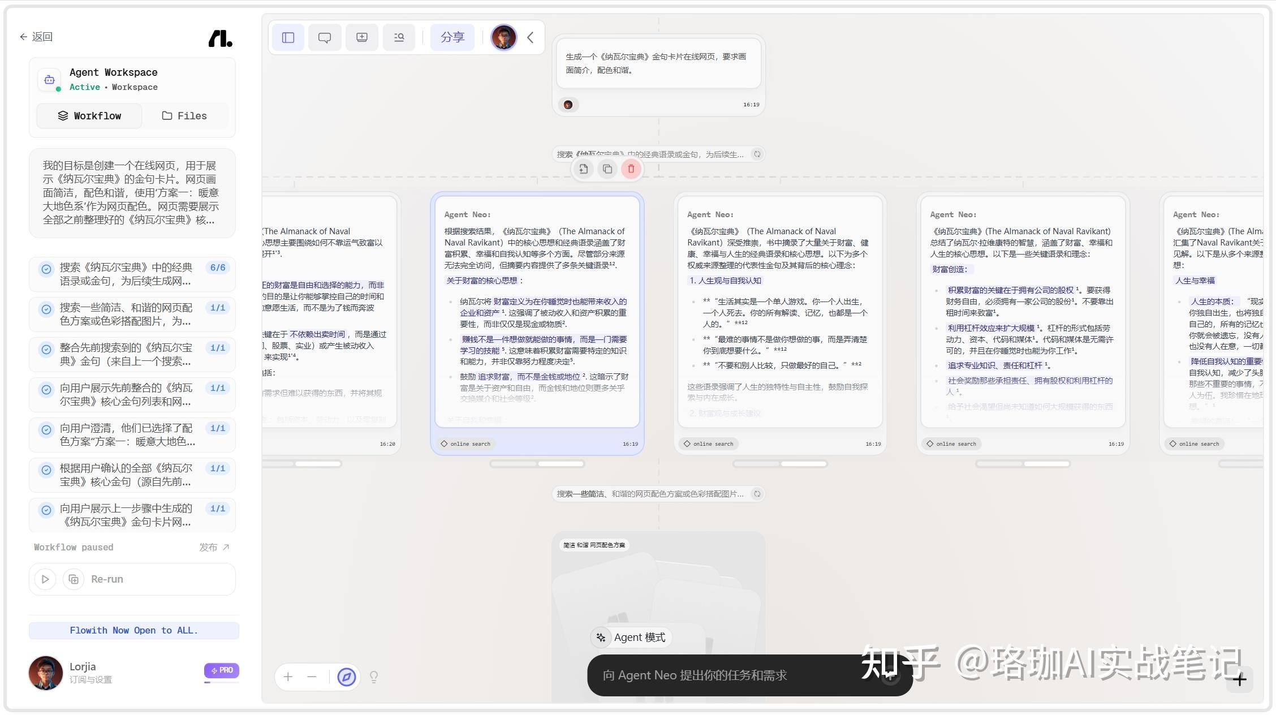
Task: Switch to the Files tab in Agent Workspace
Action: [x=184, y=116]
